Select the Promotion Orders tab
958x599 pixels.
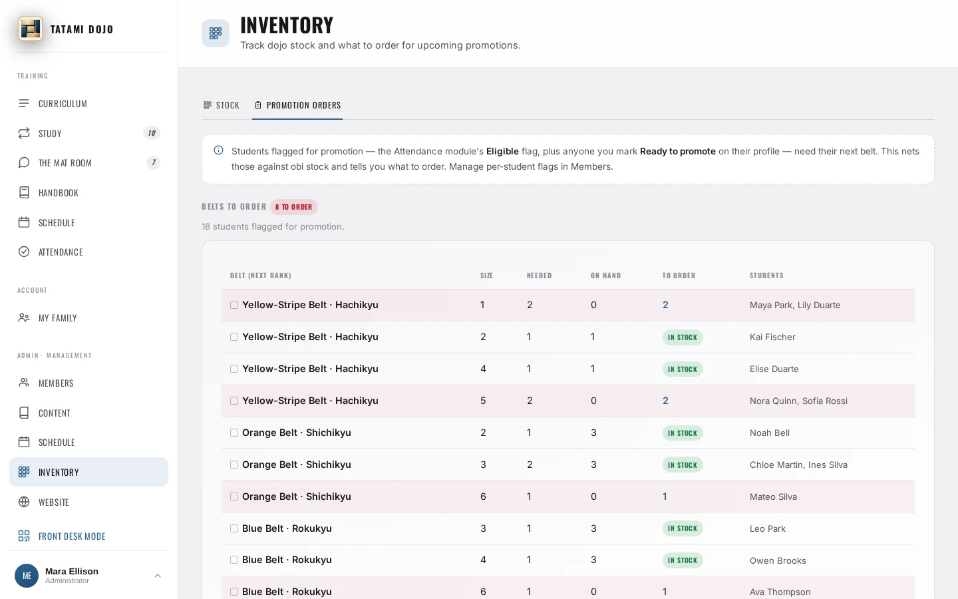[297, 105]
